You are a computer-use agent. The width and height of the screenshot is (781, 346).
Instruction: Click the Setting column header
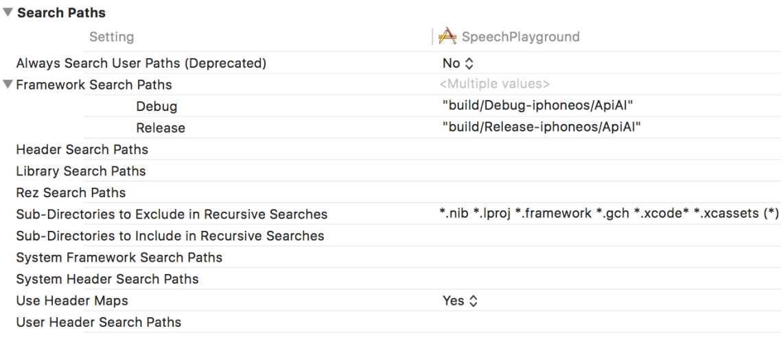pos(111,37)
